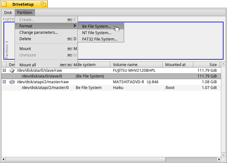The height and width of the screenshot is (163, 227).
Task: Open the Disk menu
Action: click(8, 13)
